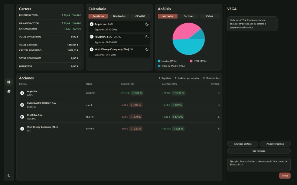This screenshot has height=185, width=297.
Task: Click Apple price 281,07 €
Action: tap(90, 93)
